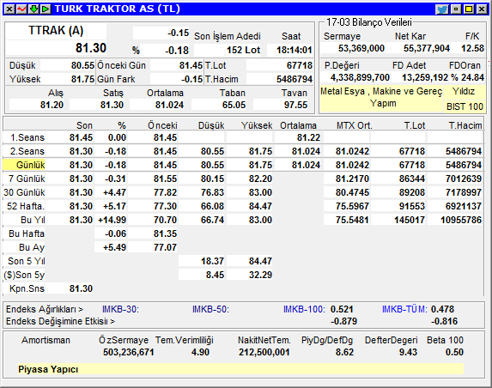Click the Önceki Gün value 81.45
Viewport: 492px width, 388px height.
click(x=191, y=65)
